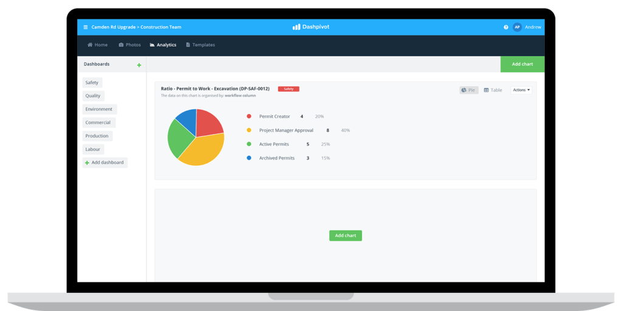Screen dimensions: 622x311
Task: Open the Commercial dashboard
Action: pyautogui.click(x=99, y=123)
